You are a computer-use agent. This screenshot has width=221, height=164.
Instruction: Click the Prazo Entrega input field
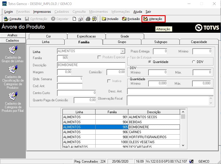pyautogui.click(x=160, y=51)
